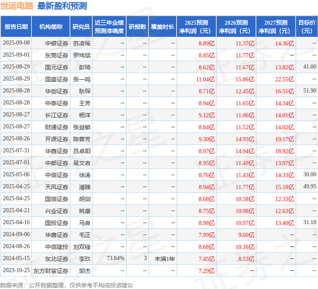Click the 8.85亿 profit value

pyautogui.click(x=206, y=55)
